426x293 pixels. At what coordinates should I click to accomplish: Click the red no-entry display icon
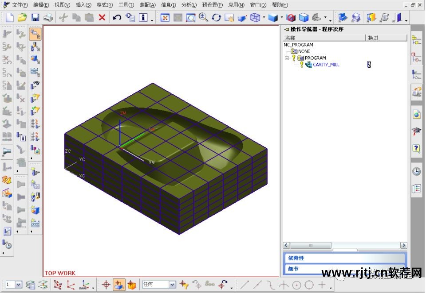tap(291, 18)
